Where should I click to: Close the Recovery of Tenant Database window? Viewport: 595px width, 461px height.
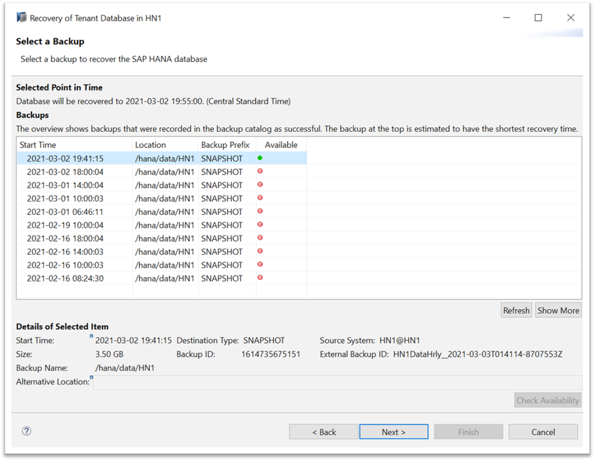click(x=571, y=17)
